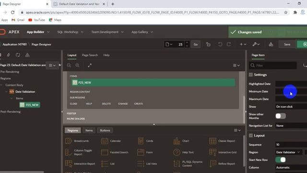Reload the browser page
Viewport: 307px width, 173px height.
pyautogui.click(x=13, y=12)
